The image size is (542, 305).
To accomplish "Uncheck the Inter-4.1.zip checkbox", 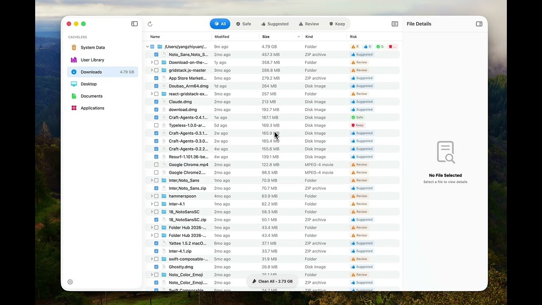I will [x=156, y=251].
